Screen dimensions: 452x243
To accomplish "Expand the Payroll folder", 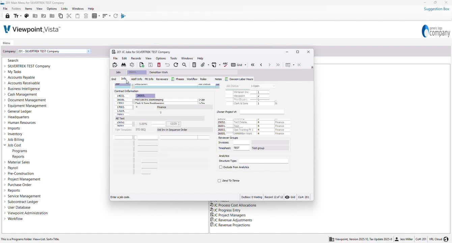I will click(x=5, y=168).
